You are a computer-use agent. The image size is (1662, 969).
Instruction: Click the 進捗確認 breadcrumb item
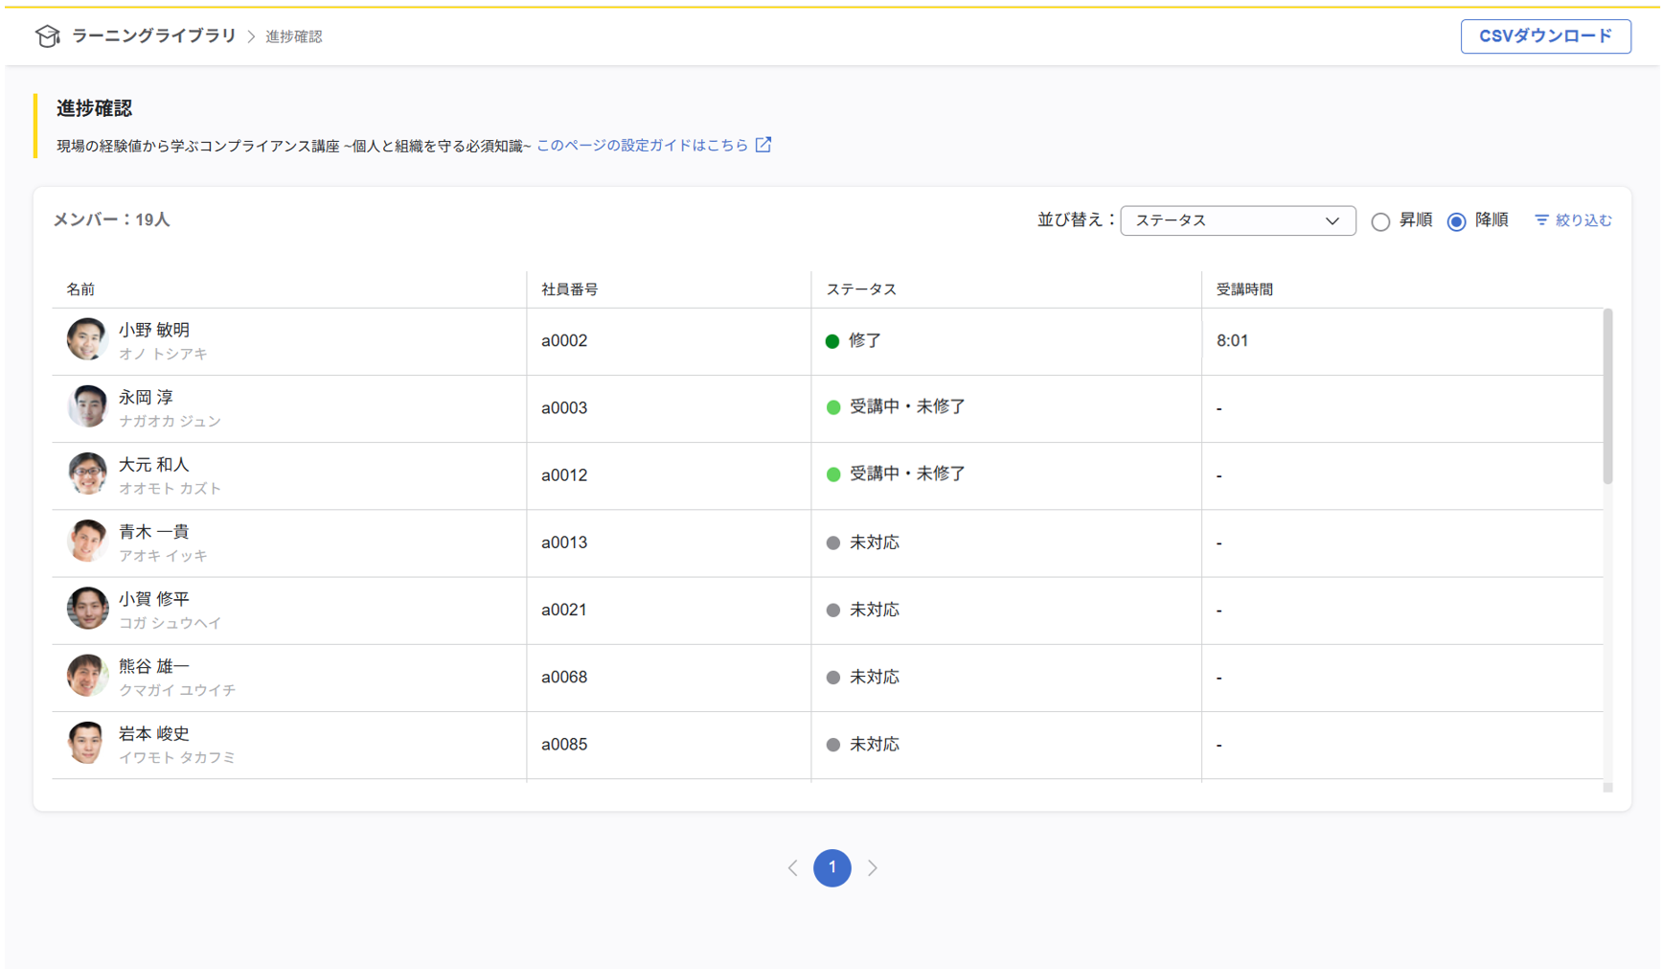(x=294, y=36)
